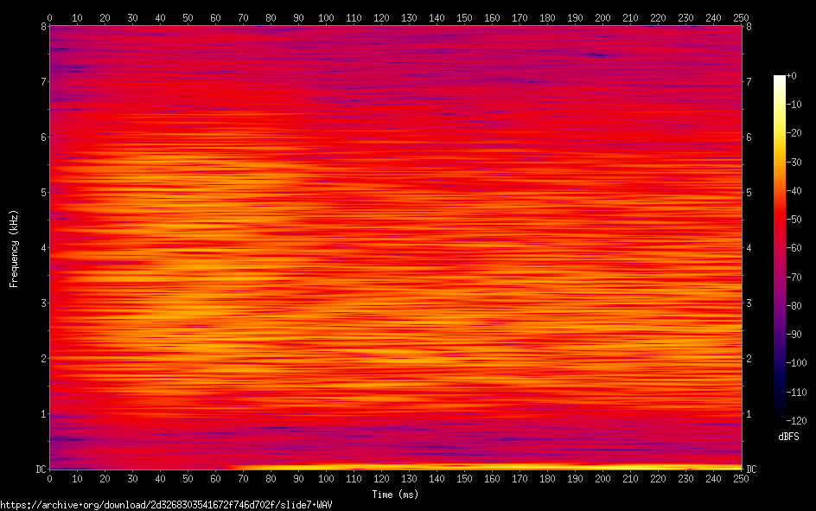Screen dimensions: 816x511
Task: Click the white top end of the color bar
Action: (780, 79)
